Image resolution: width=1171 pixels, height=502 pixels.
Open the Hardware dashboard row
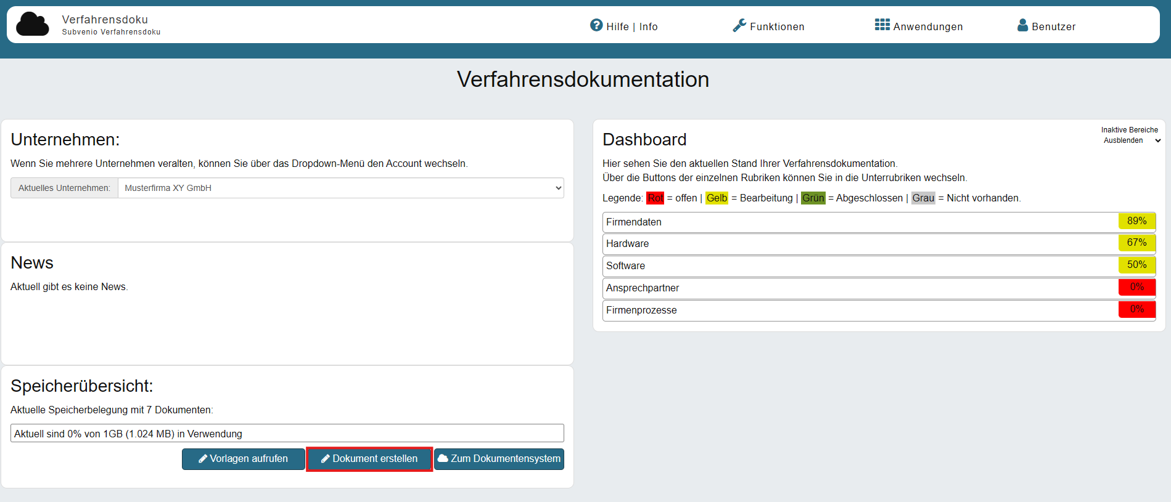coord(879,245)
